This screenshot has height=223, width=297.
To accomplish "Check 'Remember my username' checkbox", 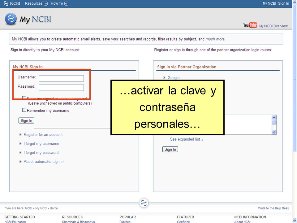I will pyautogui.click(x=24, y=110).
